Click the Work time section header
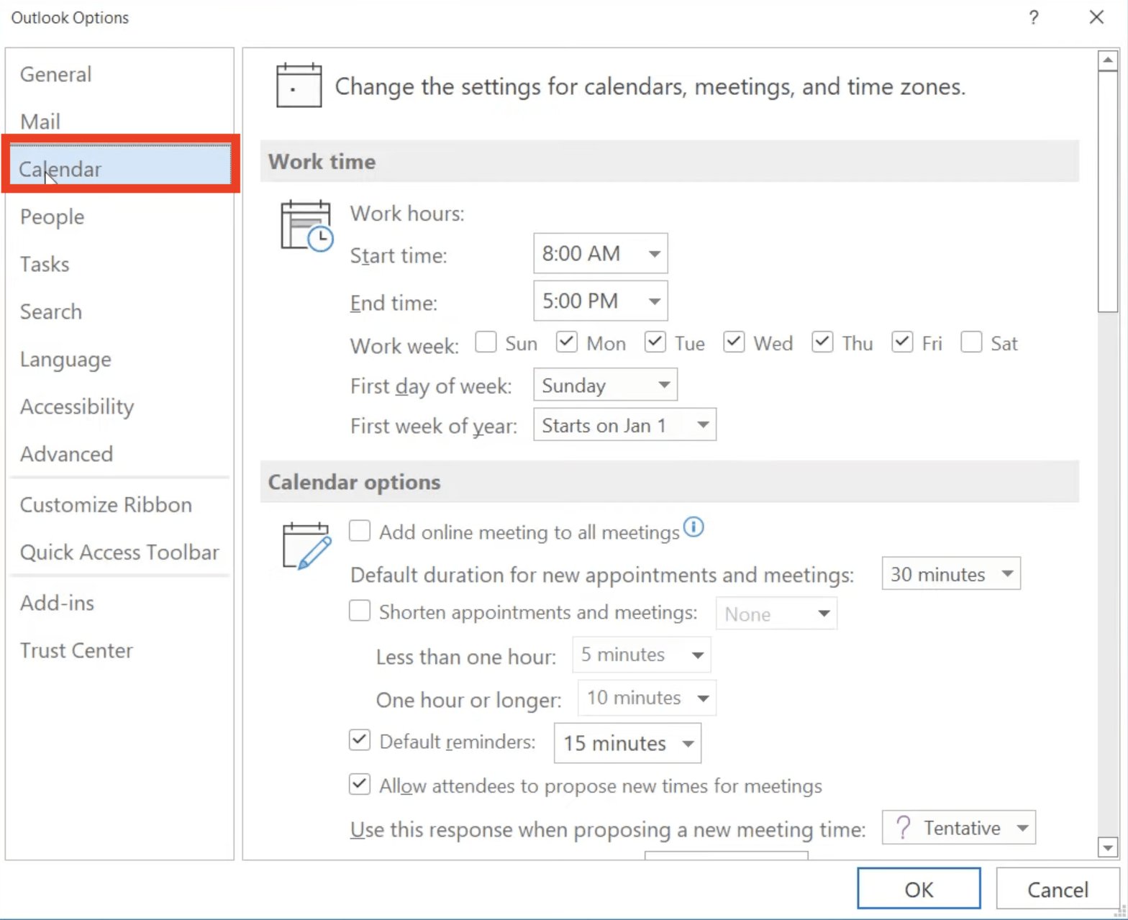Image resolution: width=1128 pixels, height=920 pixels. coord(670,161)
